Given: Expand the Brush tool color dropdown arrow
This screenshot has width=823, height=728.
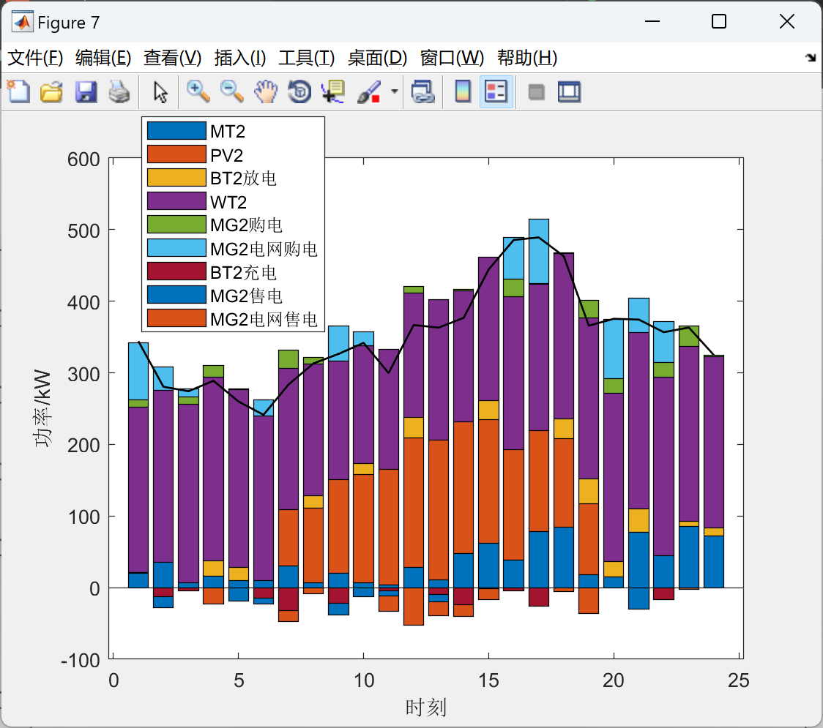Looking at the screenshot, I should pyautogui.click(x=395, y=91).
